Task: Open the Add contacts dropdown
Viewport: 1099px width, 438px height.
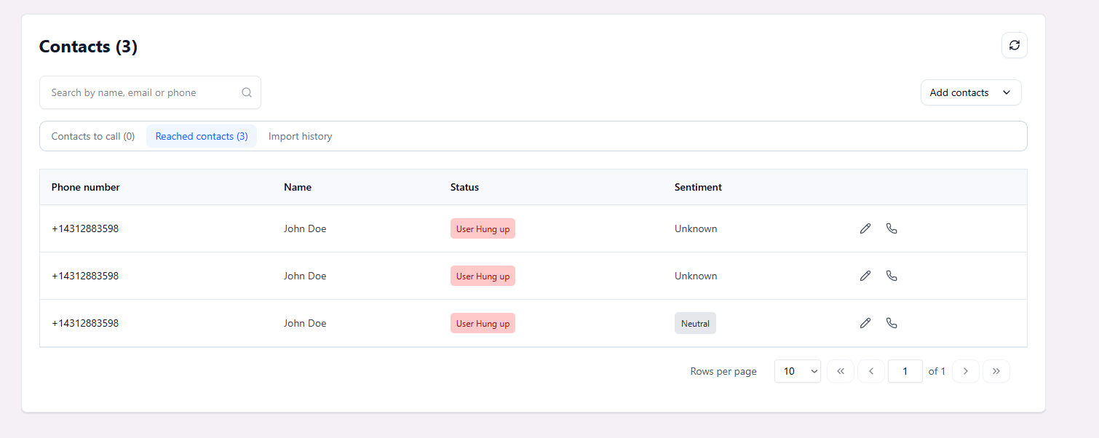Action: [971, 92]
